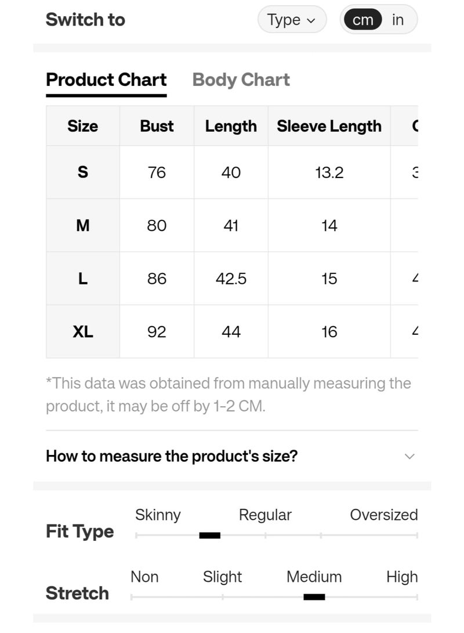Click the Sleeve Length column header
The width and height of the screenshot is (464, 633).
click(329, 126)
